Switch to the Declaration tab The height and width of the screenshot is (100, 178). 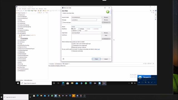58,64
